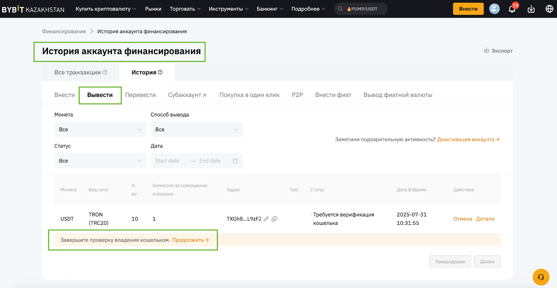This screenshot has width=557, height=288.
Task: Open the language globe icon
Action: pyautogui.click(x=549, y=9)
